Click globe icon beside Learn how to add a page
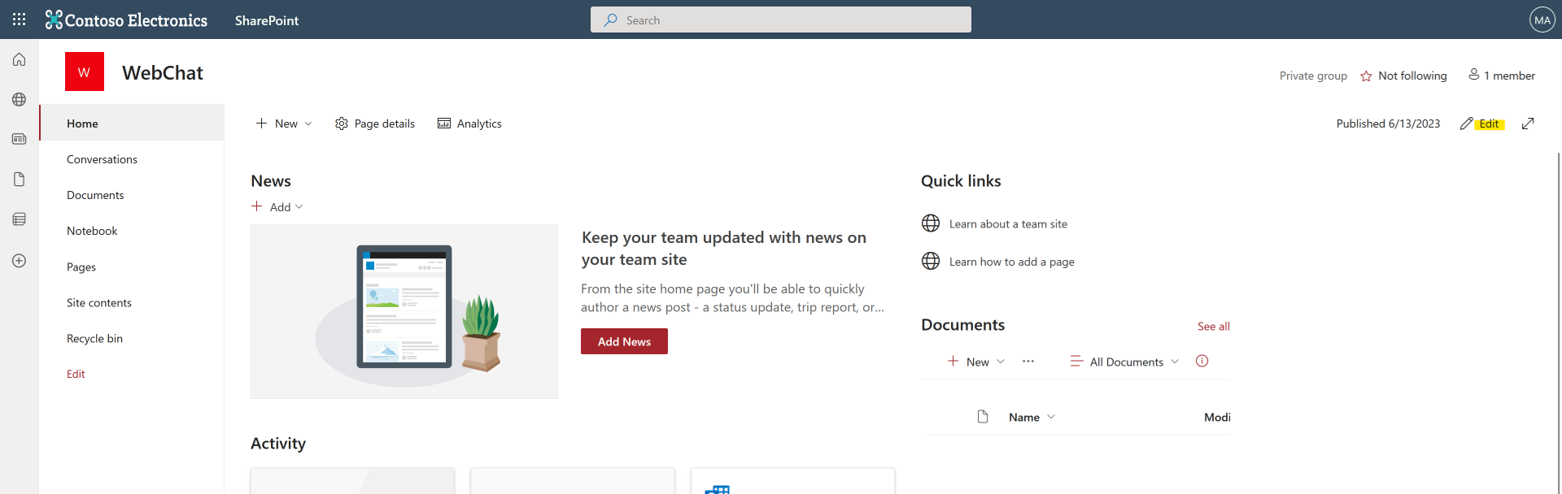This screenshot has height=494, width=1562. 931,261
